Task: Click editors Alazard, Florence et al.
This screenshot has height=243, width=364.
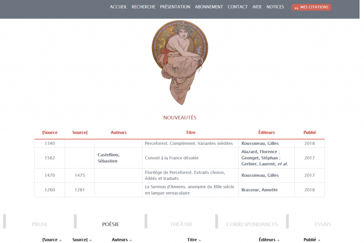Action: coord(264,158)
